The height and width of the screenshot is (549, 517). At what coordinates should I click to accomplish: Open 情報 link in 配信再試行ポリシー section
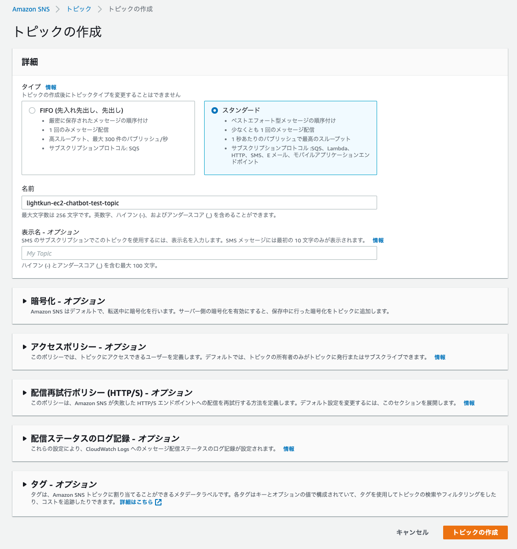coord(469,403)
